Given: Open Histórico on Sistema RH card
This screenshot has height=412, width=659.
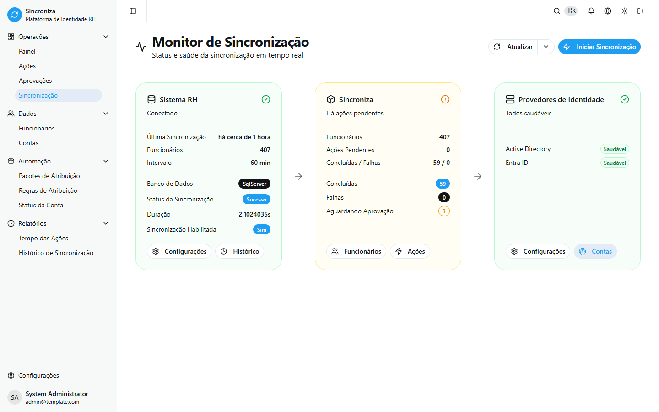Looking at the screenshot, I should pyautogui.click(x=240, y=251).
